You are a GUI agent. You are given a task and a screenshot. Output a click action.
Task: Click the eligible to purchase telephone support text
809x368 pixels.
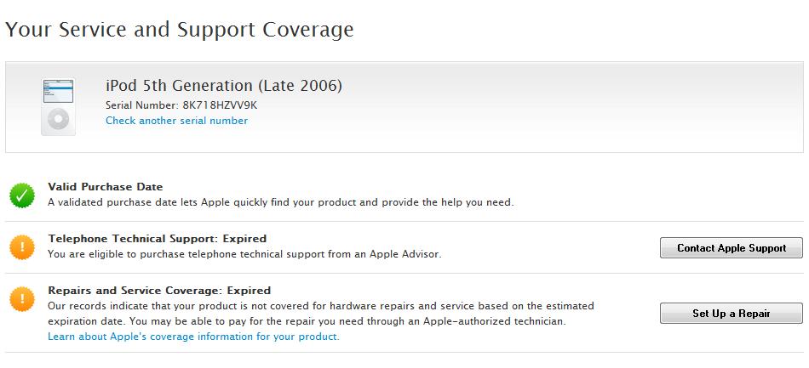pyautogui.click(x=244, y=254)
